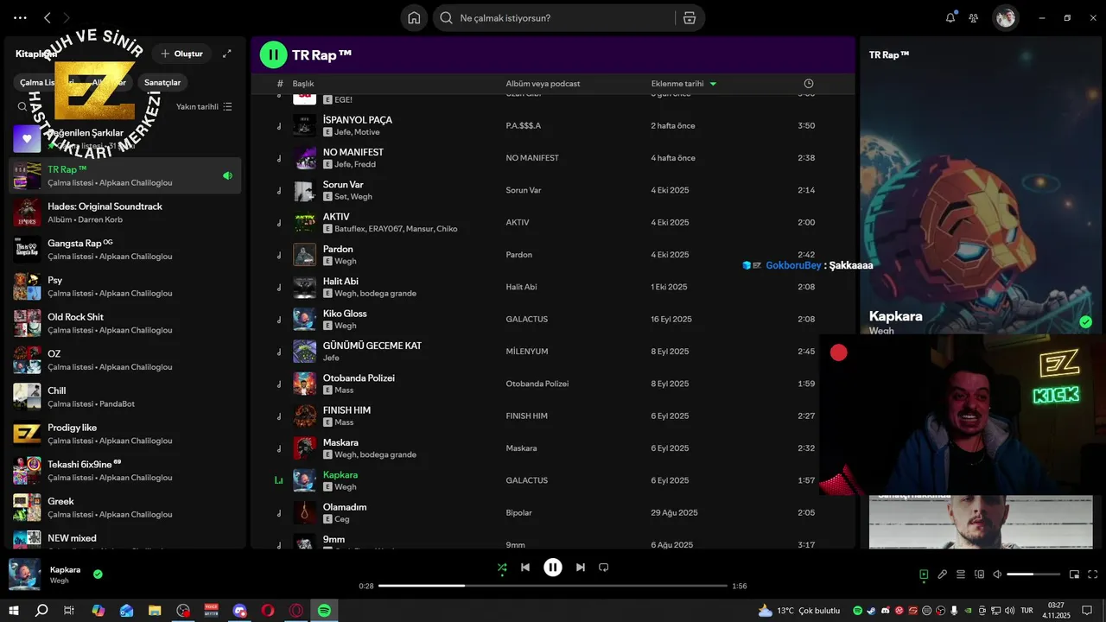Seek within the song progress bar
The height and width of the screenshot is (622, 1106).
point(553,586)
